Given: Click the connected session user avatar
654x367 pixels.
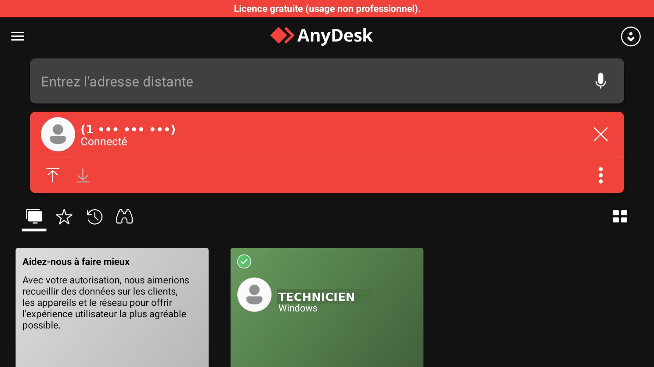Looking at the screenshot, I should click(58, 134).
